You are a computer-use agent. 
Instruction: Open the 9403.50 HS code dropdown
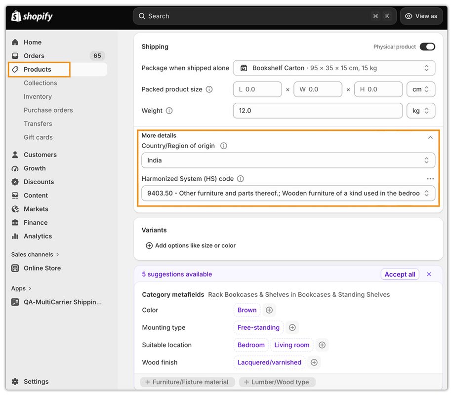pyautogui.click(x=288, y=193)
